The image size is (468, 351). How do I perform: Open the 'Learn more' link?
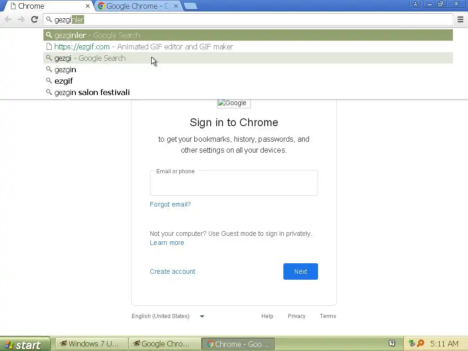[x=167, y=243]
